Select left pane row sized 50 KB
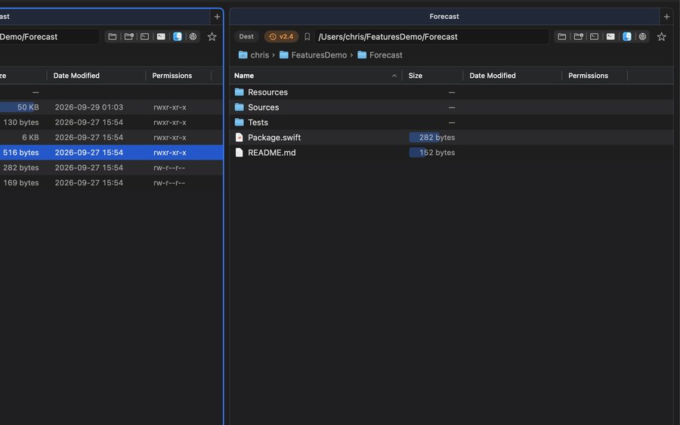This screenshot has width=680, height=425. pyautogui.click(x=112, y=107)
